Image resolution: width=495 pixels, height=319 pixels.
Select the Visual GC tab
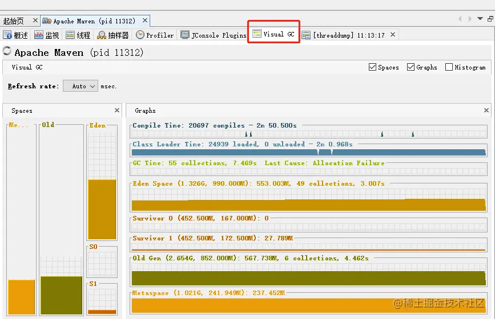pos(273,34)
